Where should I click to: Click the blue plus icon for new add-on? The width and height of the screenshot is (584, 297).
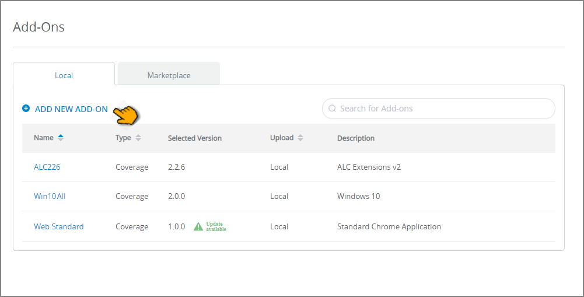coord(26,109)
